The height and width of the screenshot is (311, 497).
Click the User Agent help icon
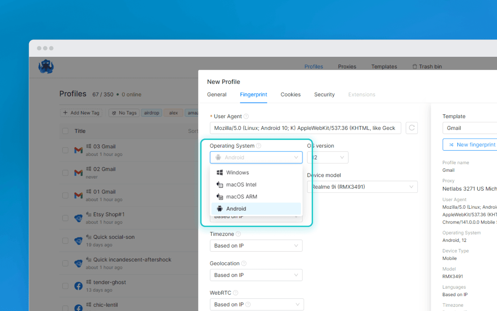click(246, 116)
